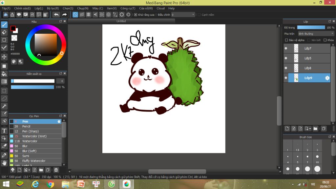Select the Hand tool
The image size is (336, 189).
click(4, 163)
